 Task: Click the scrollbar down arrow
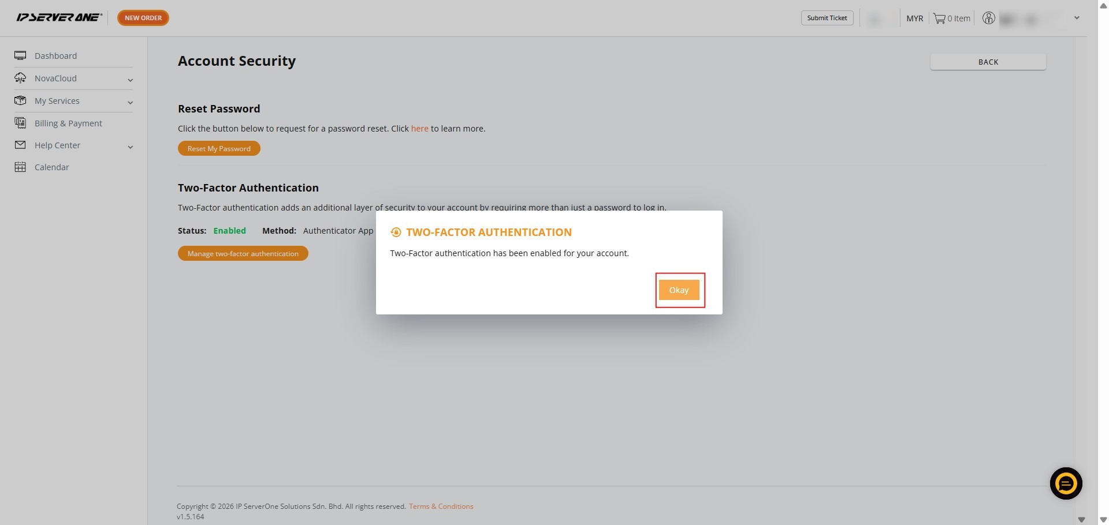click(1103, 519)
